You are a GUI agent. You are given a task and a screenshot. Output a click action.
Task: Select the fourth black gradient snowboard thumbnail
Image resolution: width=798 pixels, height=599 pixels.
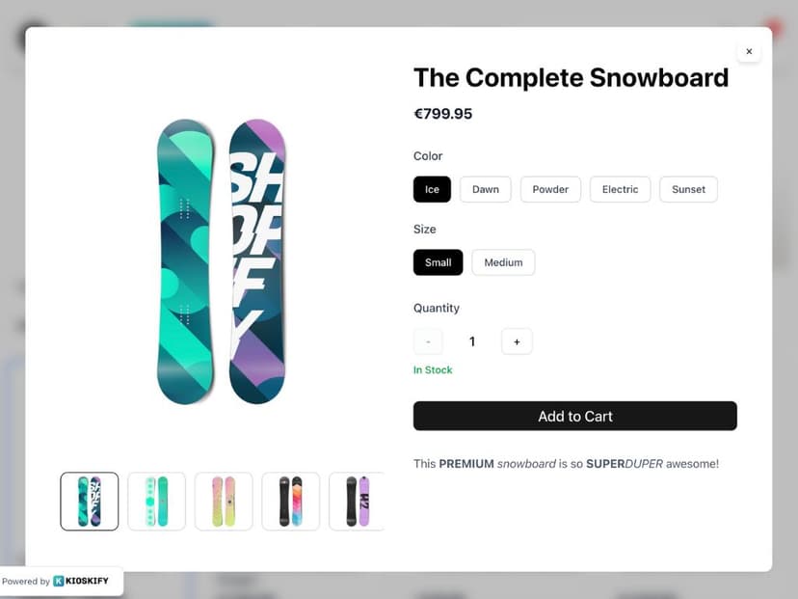pos(290,501)
